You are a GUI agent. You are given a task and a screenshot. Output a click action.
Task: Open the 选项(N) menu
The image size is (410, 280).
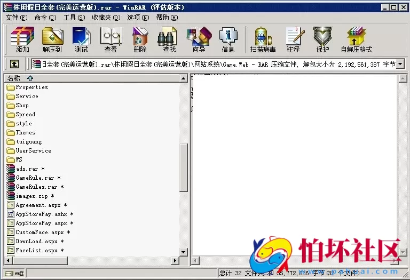point(138,18)
